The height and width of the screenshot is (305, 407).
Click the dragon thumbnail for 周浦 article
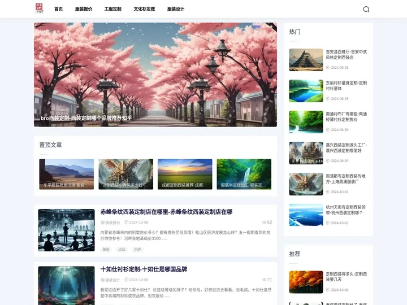click(306, 184)
